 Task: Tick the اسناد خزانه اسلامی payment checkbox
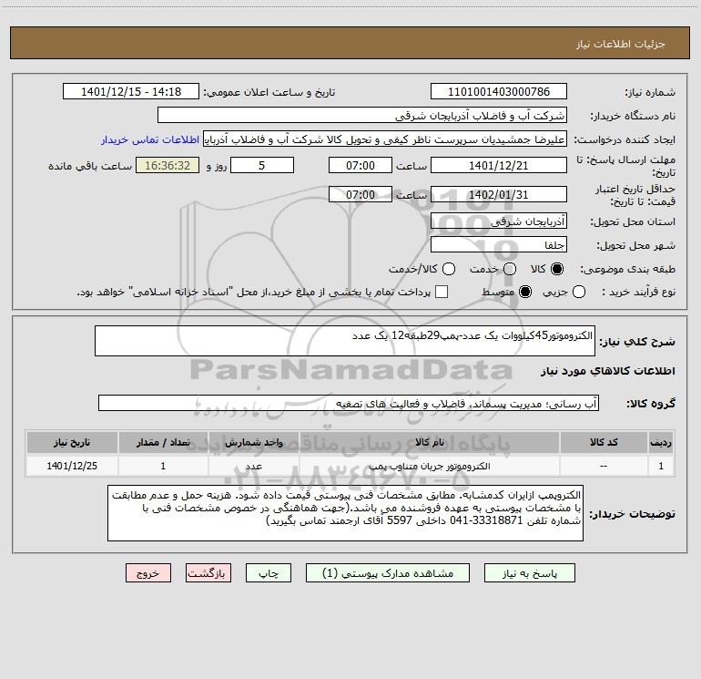coord(442,292)
